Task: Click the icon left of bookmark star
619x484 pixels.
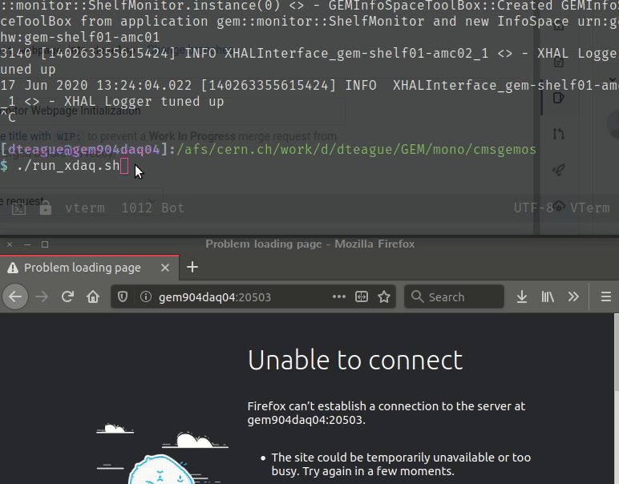Action: [x=362, y=296]
